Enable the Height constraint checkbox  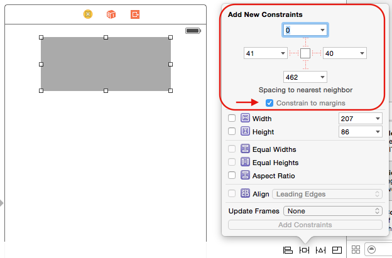(232, 131)
